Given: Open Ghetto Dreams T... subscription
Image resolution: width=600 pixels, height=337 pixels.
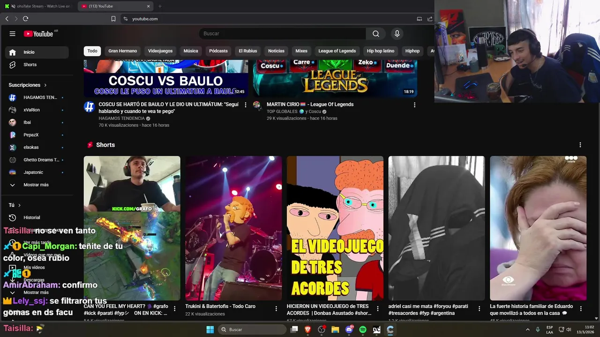Looking at the screenshot, I should [37, 160].
